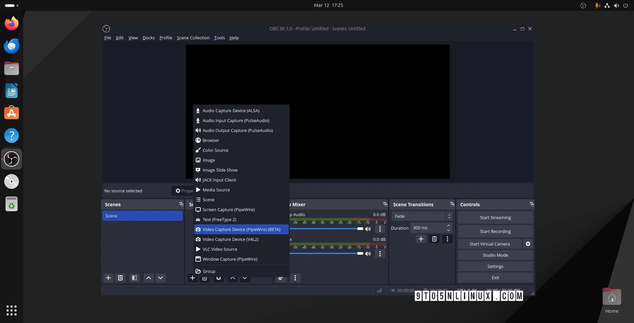This screenshot has width=634, height=323.
Task: Select Video Capture Device (PipeWire) (BETA)
Action: click(x=241, y=229)
